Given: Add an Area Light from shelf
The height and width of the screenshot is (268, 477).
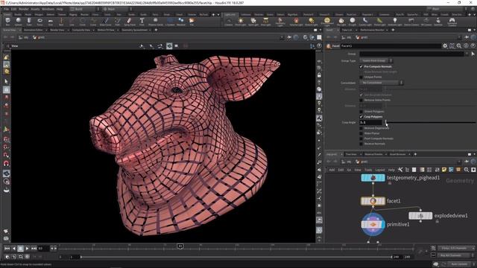Looking at the screenshot, I should pos(265,22).
